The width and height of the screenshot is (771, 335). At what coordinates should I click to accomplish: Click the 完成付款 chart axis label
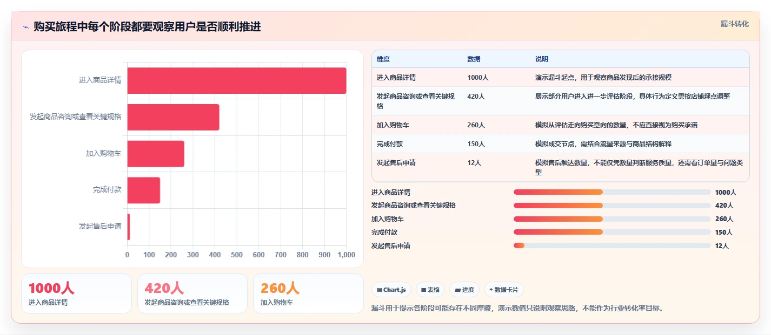pos(107,190)
